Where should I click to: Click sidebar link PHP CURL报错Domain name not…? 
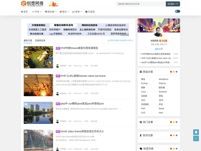[x=157, y=58]
